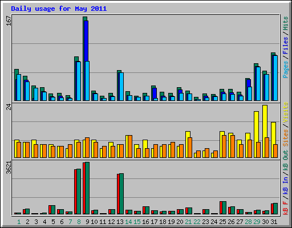This screenshot has width=292, height=228.
Task: Click the yellow "Visits" legend label
Action: tap(285, 112)
